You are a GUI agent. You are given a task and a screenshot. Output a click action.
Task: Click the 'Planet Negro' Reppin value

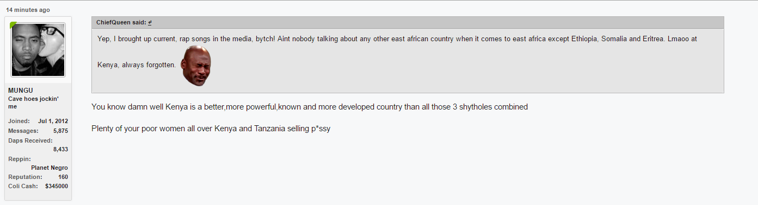pyautogui.click(x=50, y=168)
